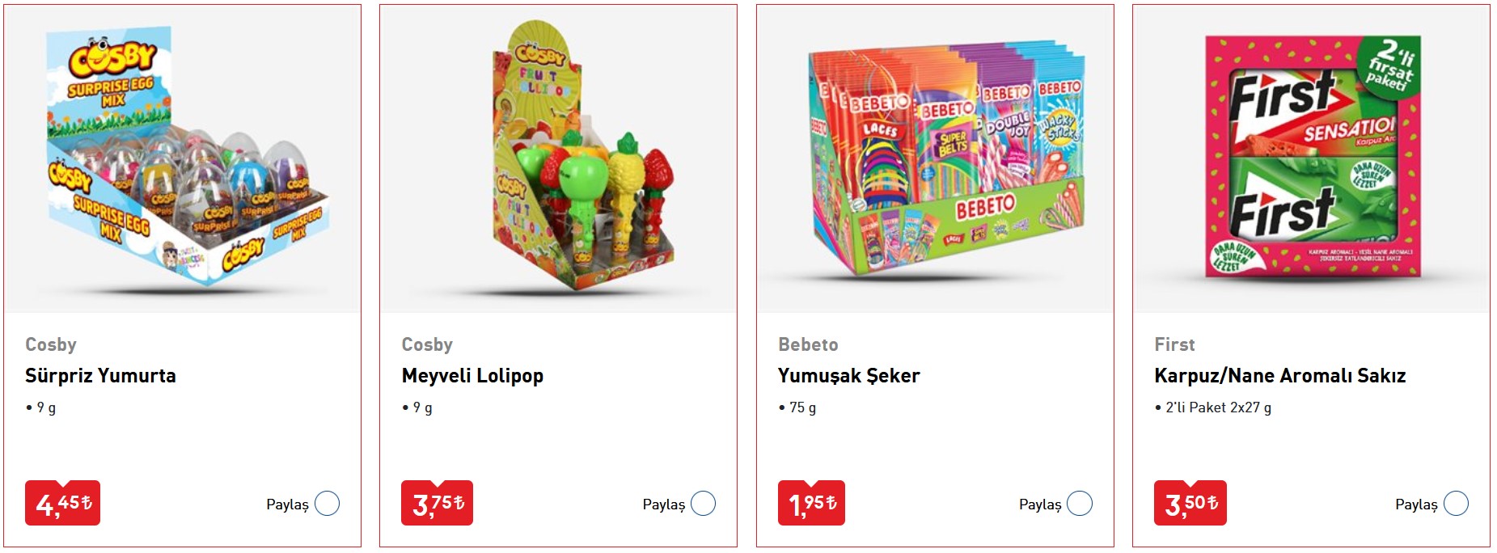Toggle Paylaş circle for Sürpriz Yumurta
This screenshot has height=553, width=1497.
pos(328,504)
